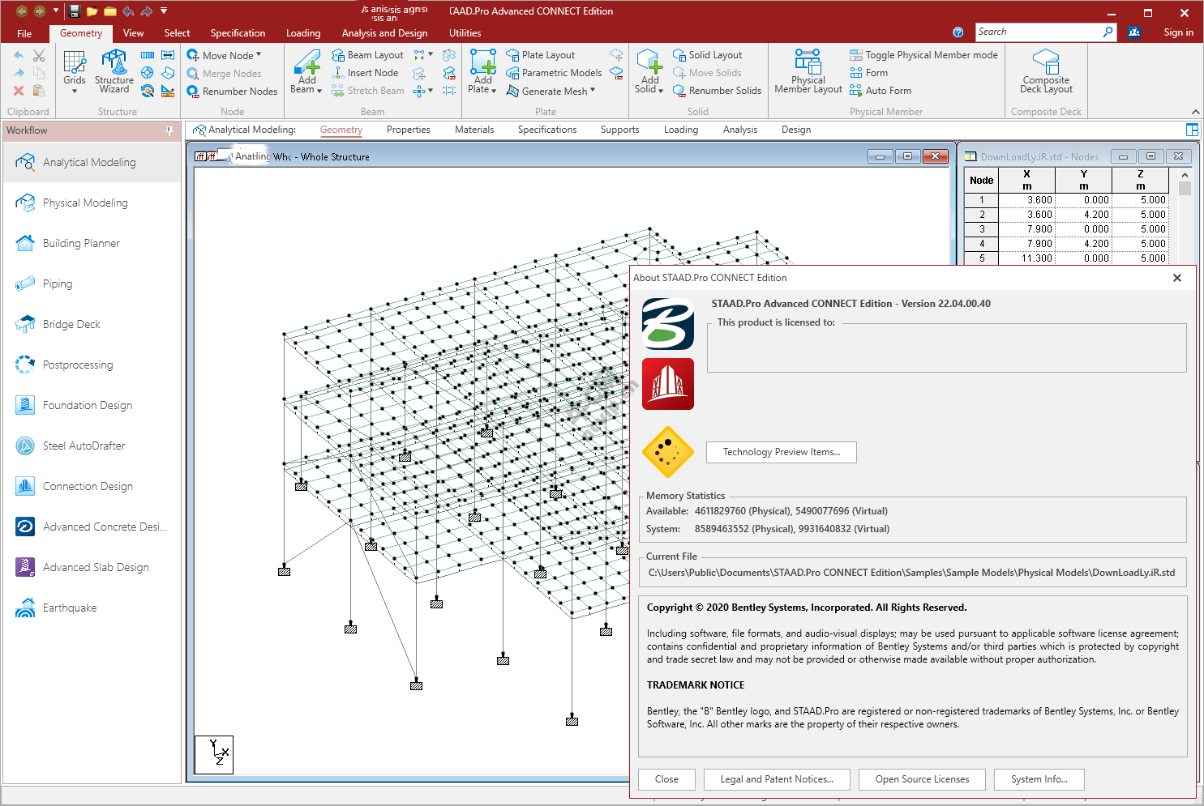
Task: Click Sign in link
Action: (x=1178, y=32)
